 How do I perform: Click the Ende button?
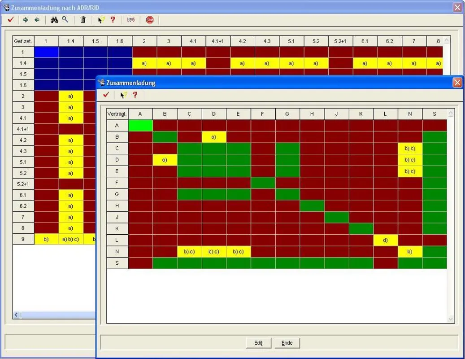(x=287, y=343)
